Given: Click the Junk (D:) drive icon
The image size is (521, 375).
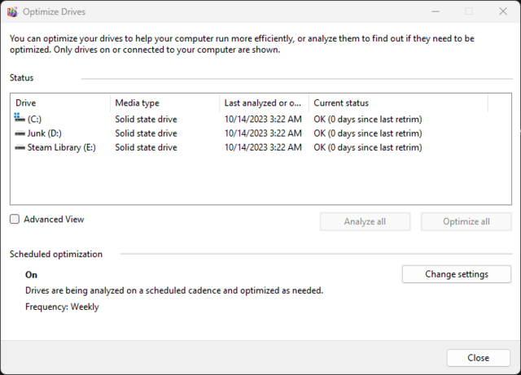Looking at the screenshot, I should [20, 133].
